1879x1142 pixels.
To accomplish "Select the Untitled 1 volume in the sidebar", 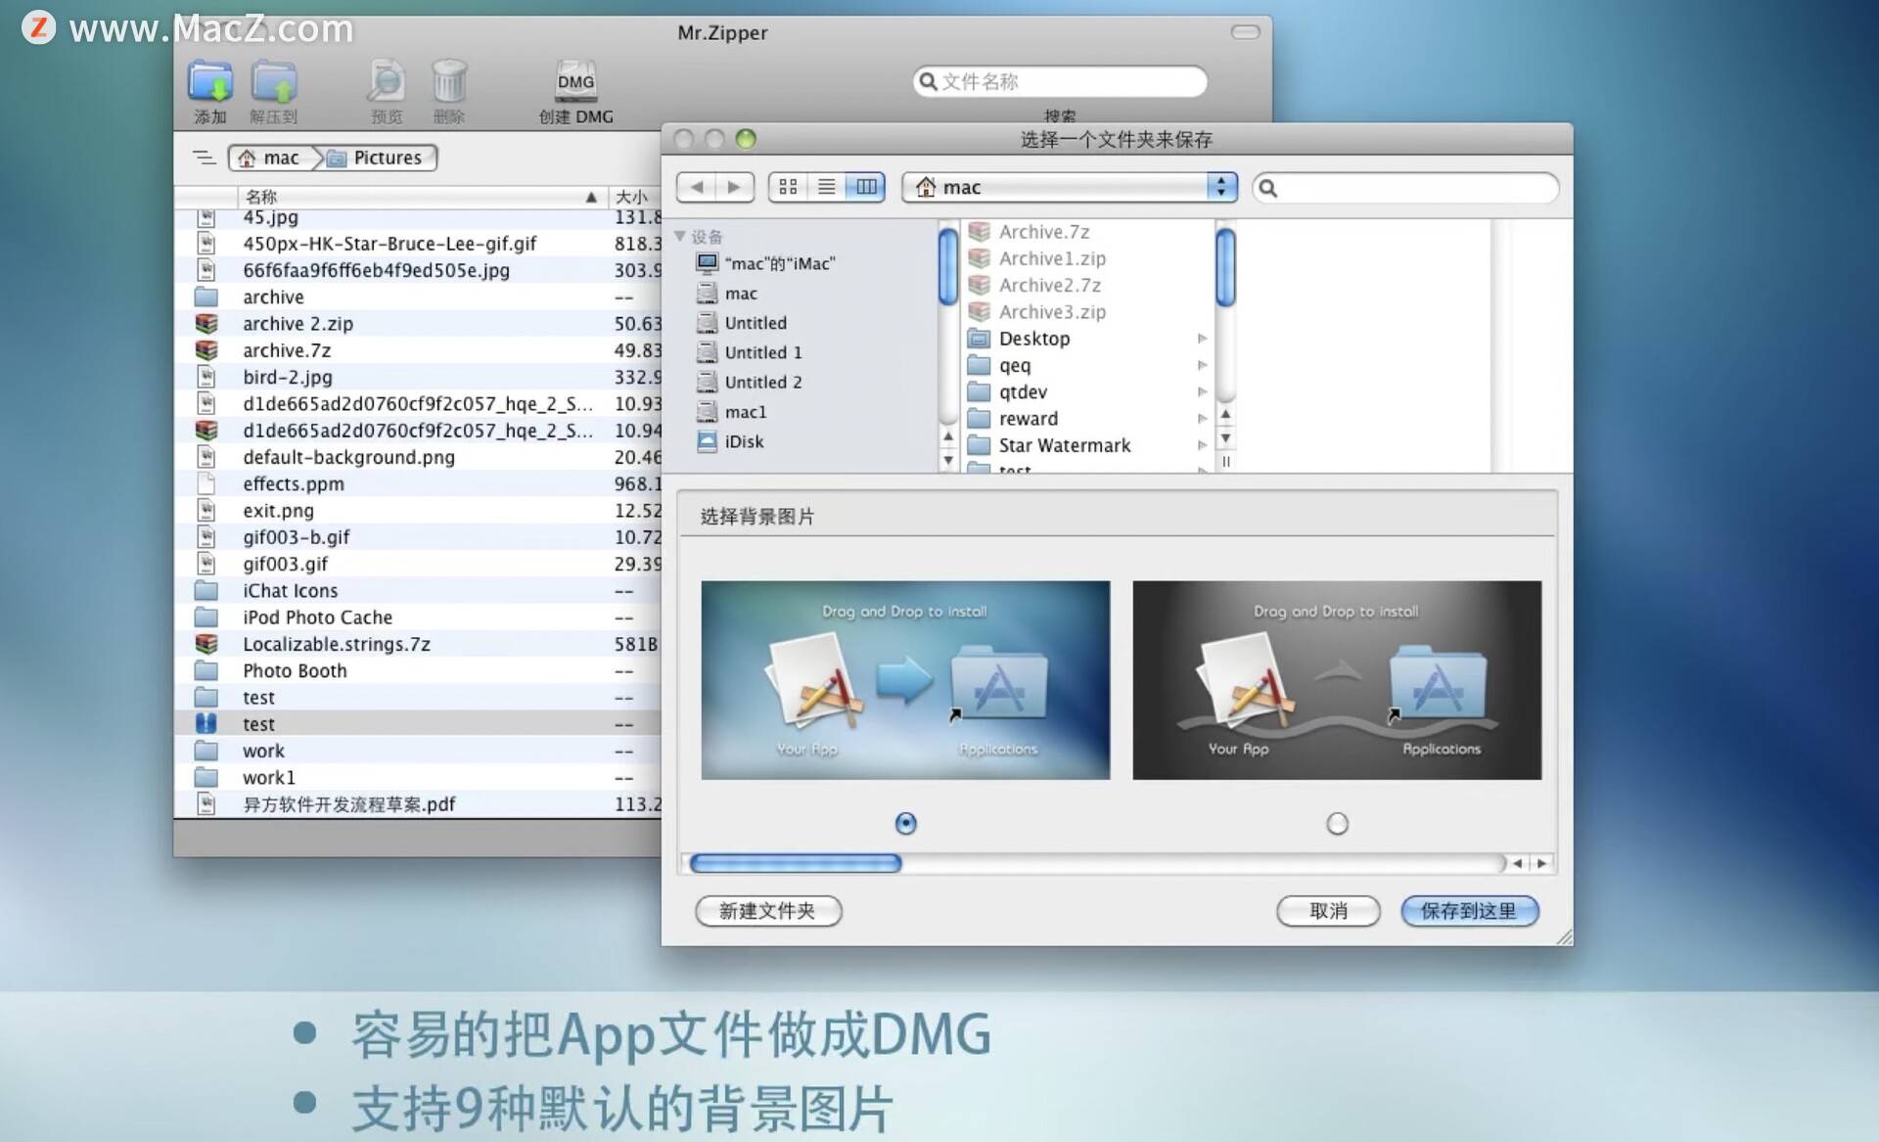I will pyautogui.click(x=750, y=352).
